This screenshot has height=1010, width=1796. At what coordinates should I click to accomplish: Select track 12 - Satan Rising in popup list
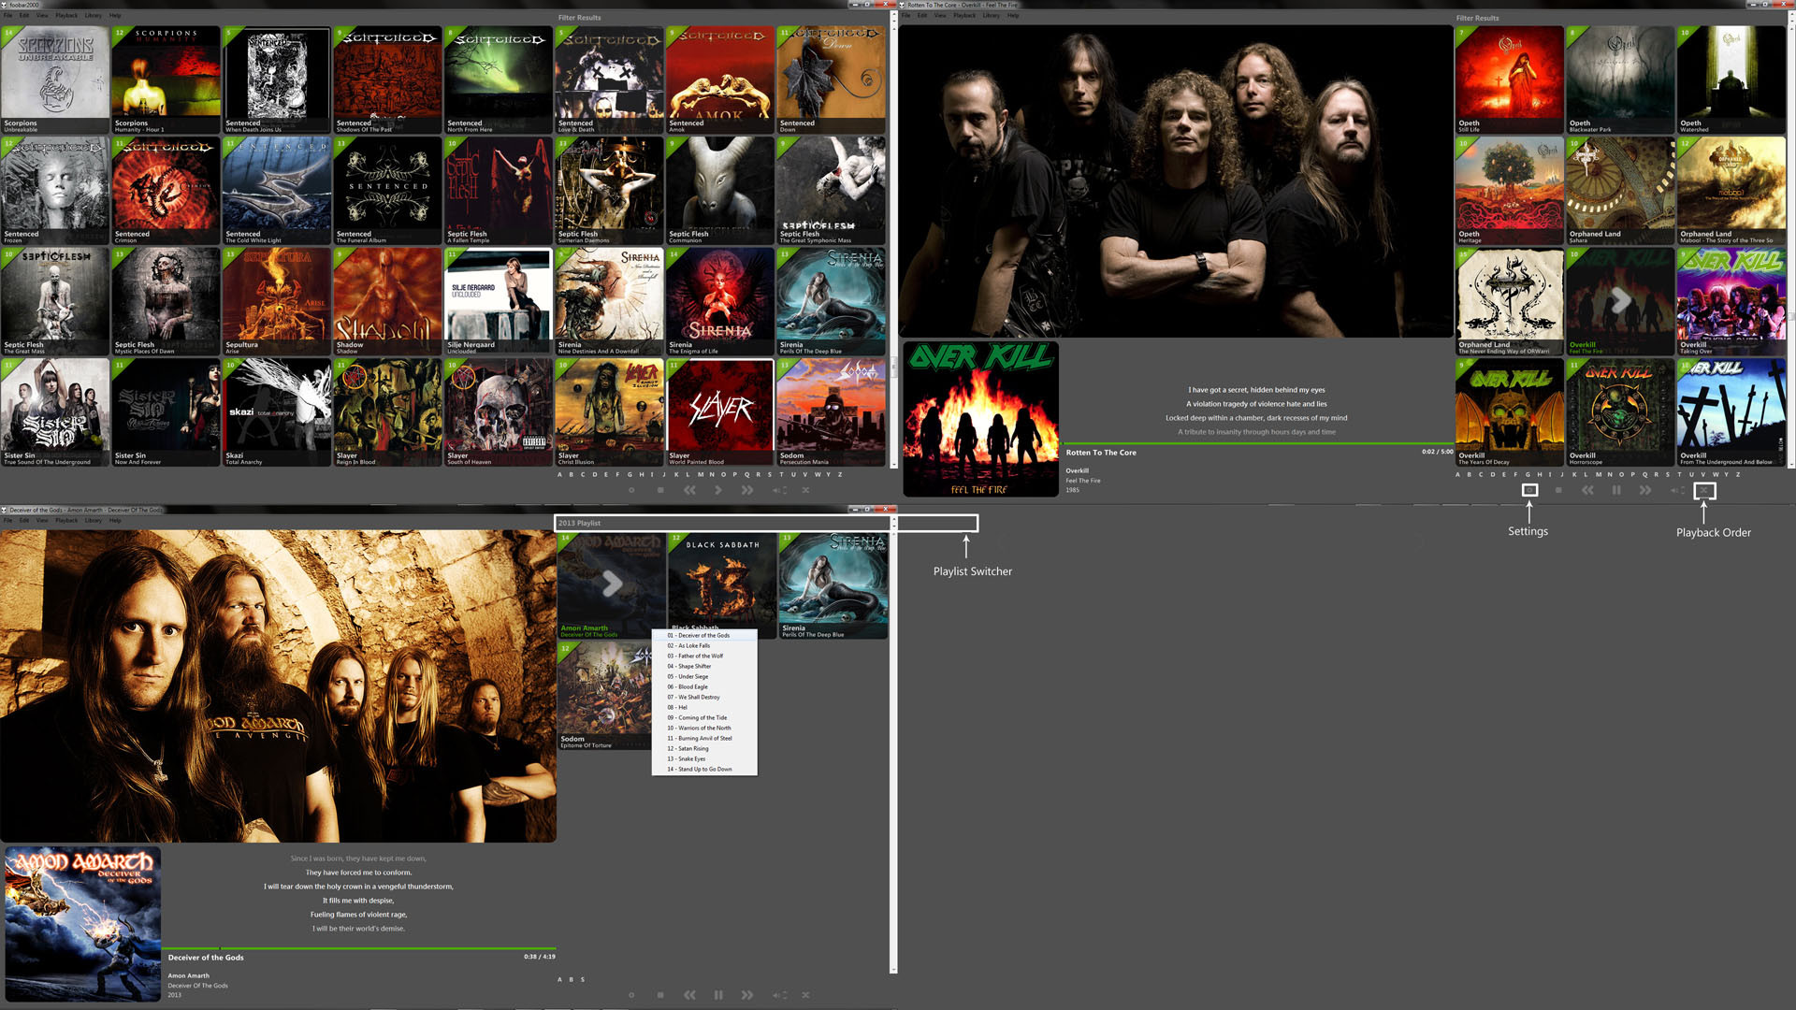(x=704, y=749)
